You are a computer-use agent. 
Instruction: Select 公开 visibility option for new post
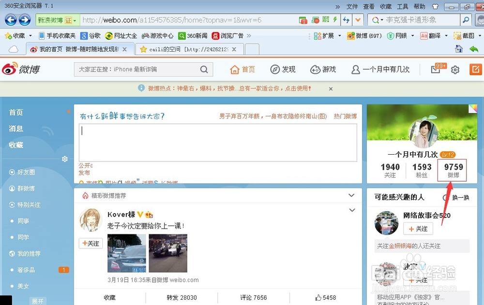[x=84, y=165]
